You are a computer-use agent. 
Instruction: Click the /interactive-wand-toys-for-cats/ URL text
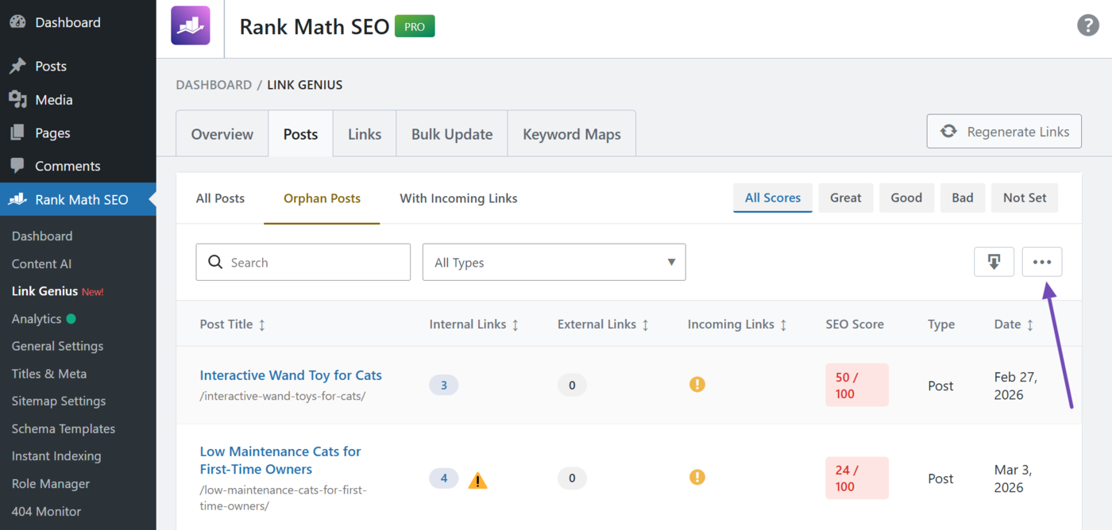pos(283,396)
